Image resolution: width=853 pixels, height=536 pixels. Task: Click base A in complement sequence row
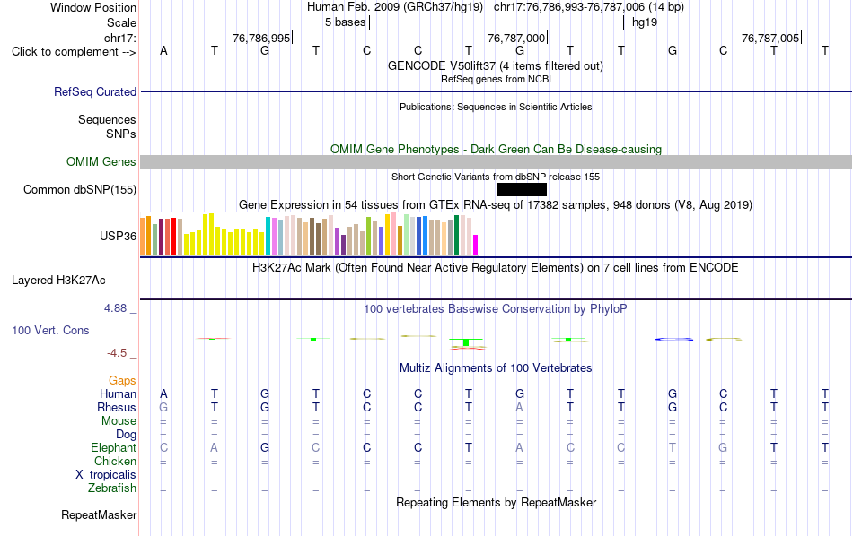pyautogui.click(x=163, y=51)
